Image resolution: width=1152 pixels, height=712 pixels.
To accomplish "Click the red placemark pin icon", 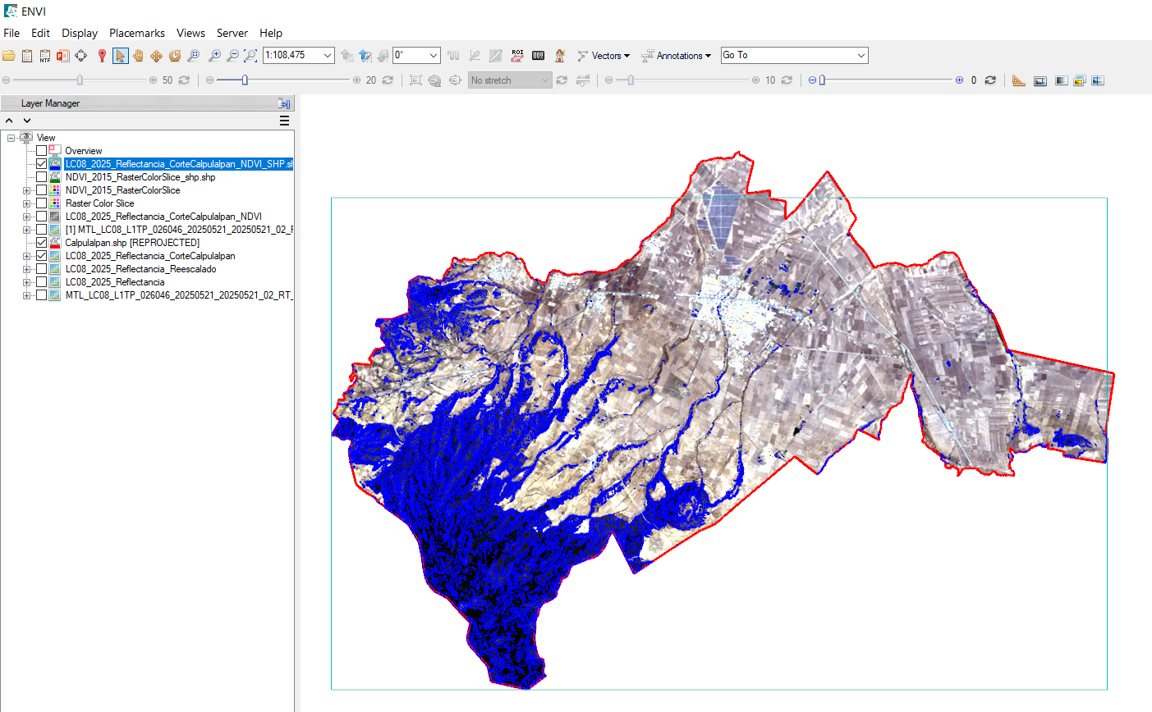I will pos(102,56).
